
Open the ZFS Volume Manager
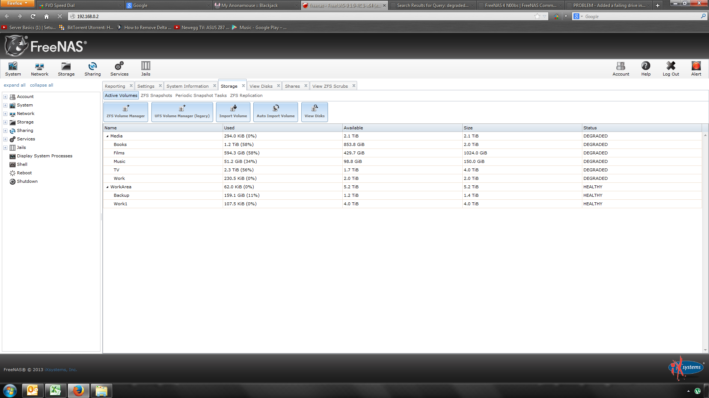[x=126, y=112]
